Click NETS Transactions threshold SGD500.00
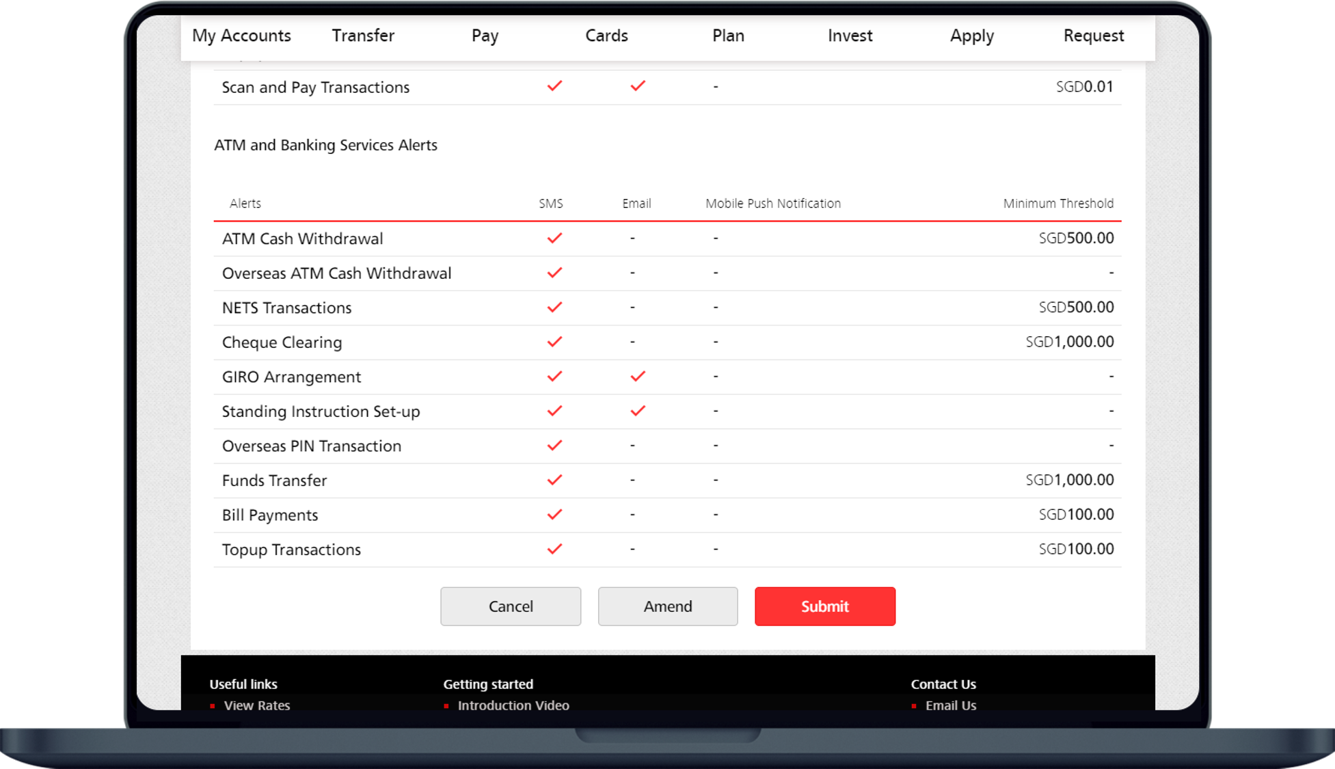 1076,307
